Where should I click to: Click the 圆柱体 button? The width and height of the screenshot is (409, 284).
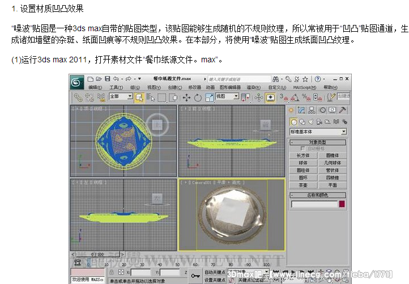tap(303, 170)
